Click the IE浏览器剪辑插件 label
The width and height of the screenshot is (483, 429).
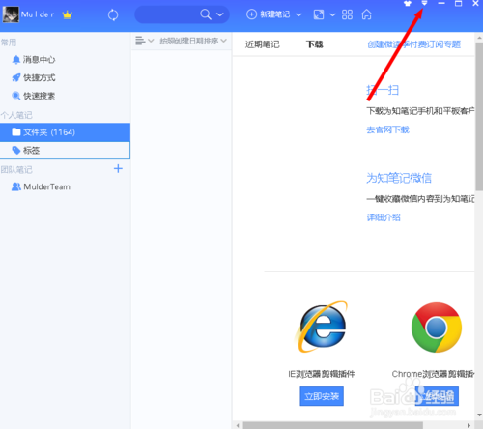(x=322, y=374)
